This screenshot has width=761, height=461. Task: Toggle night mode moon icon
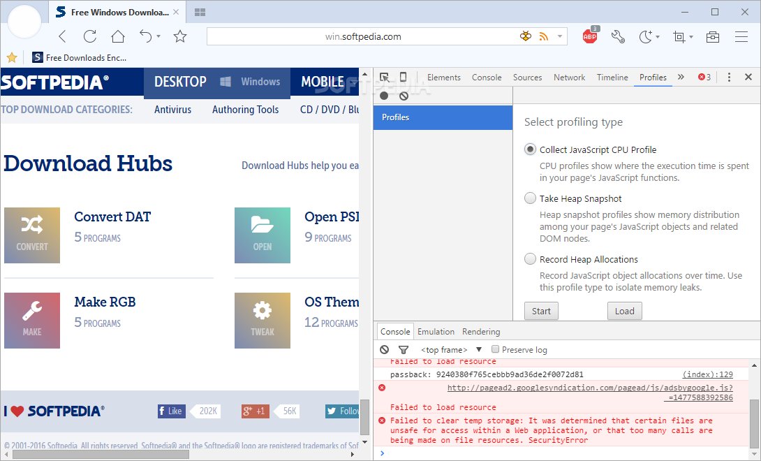645,36
